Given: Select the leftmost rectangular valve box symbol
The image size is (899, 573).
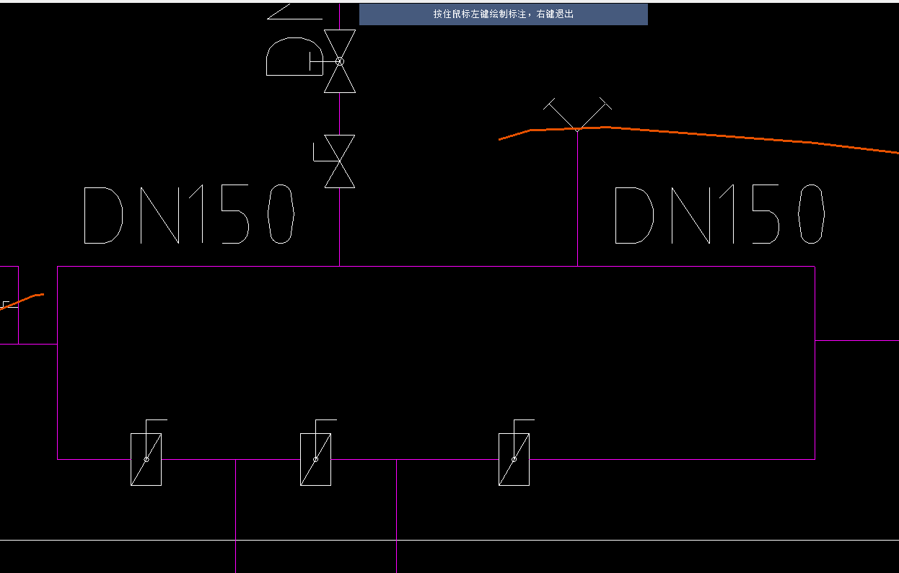Looking at the screenshot, I should [x=146, y=459].
